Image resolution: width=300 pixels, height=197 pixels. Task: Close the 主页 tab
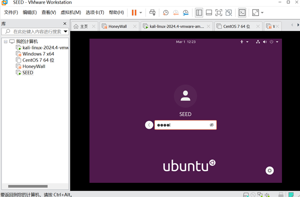click(94, 26)
